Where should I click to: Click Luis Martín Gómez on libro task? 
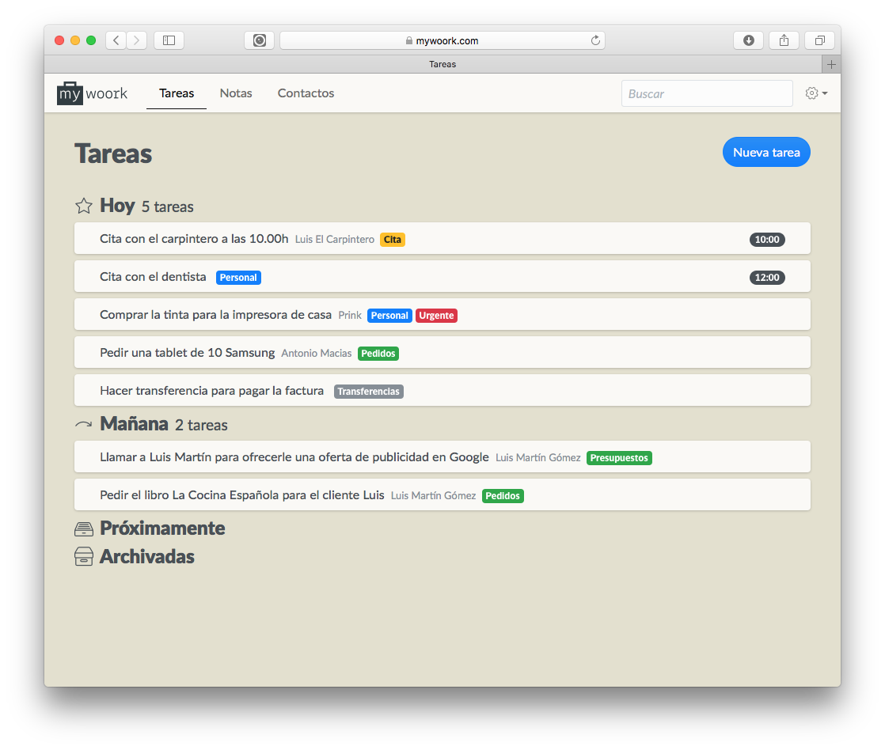point(434,495)
